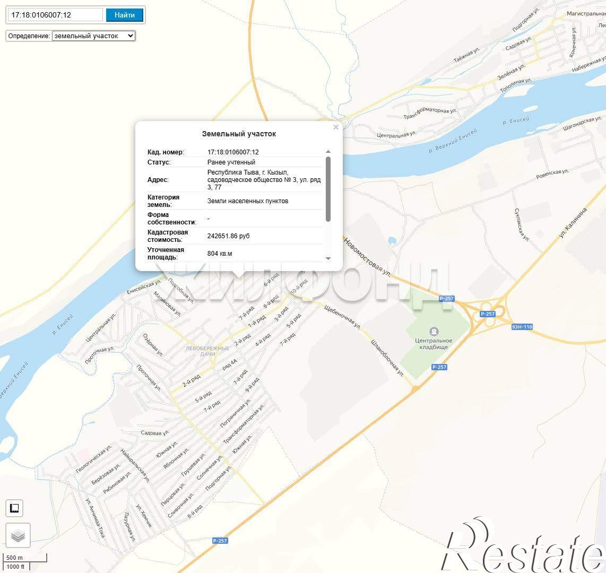Click the Малиновая ул. street label

click(x=167, y=303)
